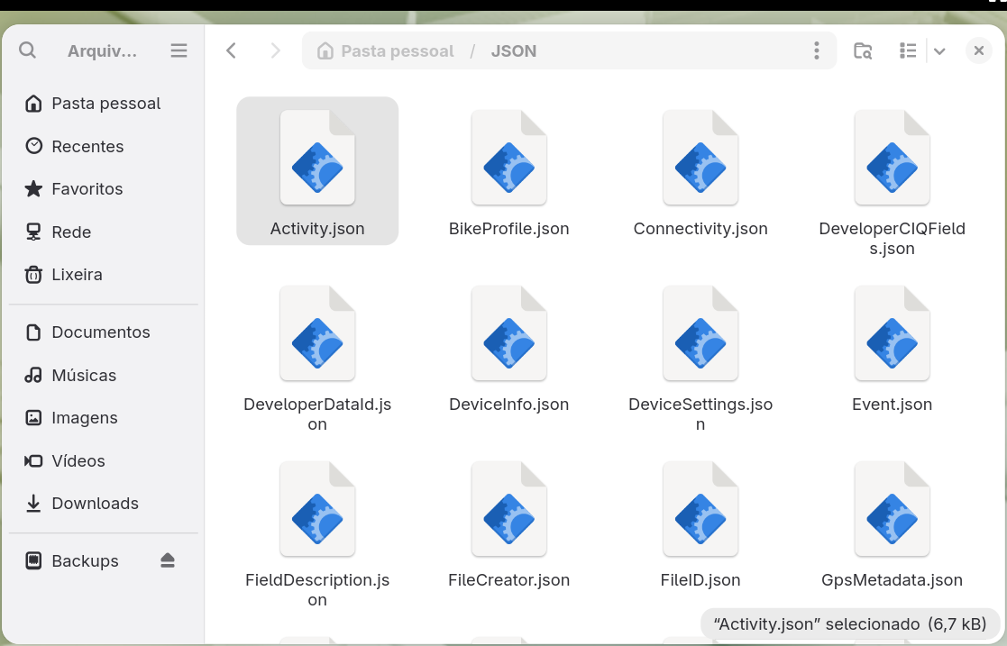
Task: Open Pasta pessoal in sidebar
Action: click(104, 104)
